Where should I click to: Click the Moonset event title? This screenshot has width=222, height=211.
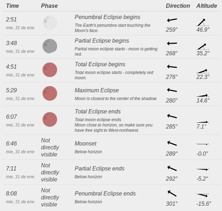coord(86,144)
